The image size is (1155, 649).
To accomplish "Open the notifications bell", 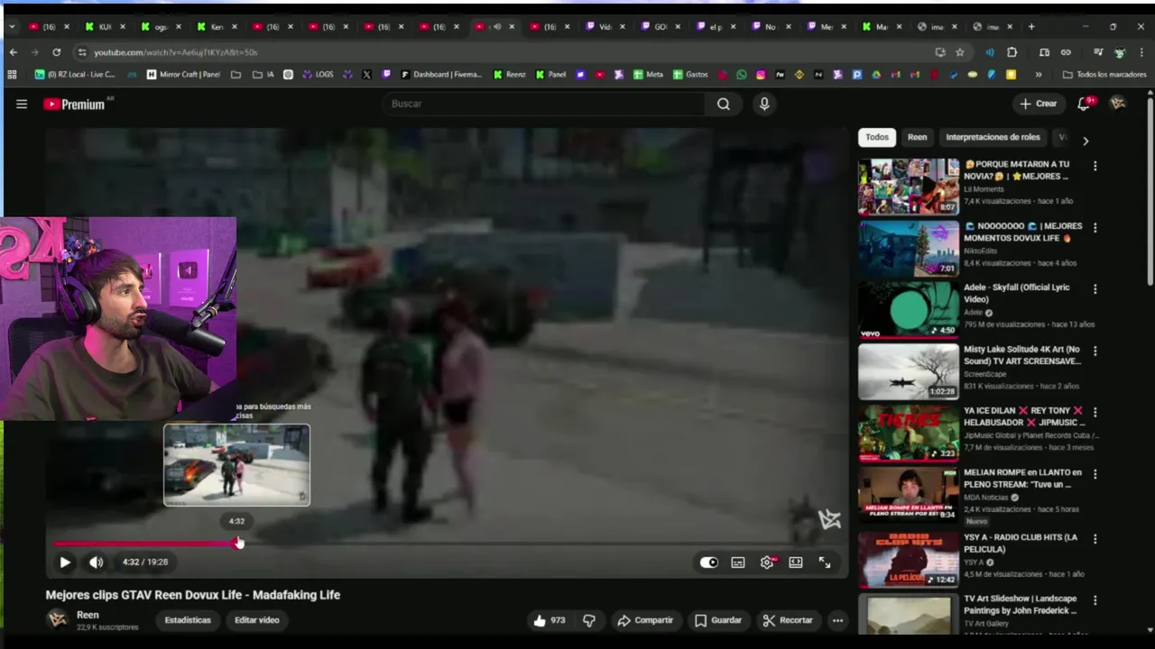I will pos(1085,104).
